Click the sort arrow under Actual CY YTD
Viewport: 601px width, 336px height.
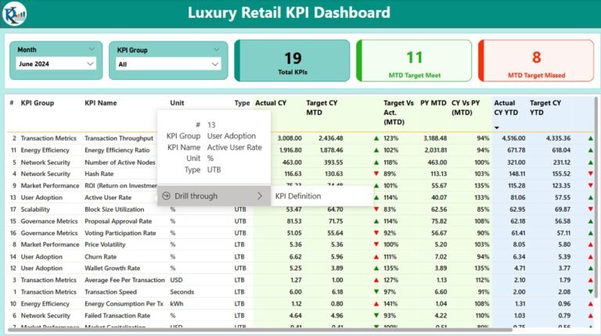[x=497, y=128]
